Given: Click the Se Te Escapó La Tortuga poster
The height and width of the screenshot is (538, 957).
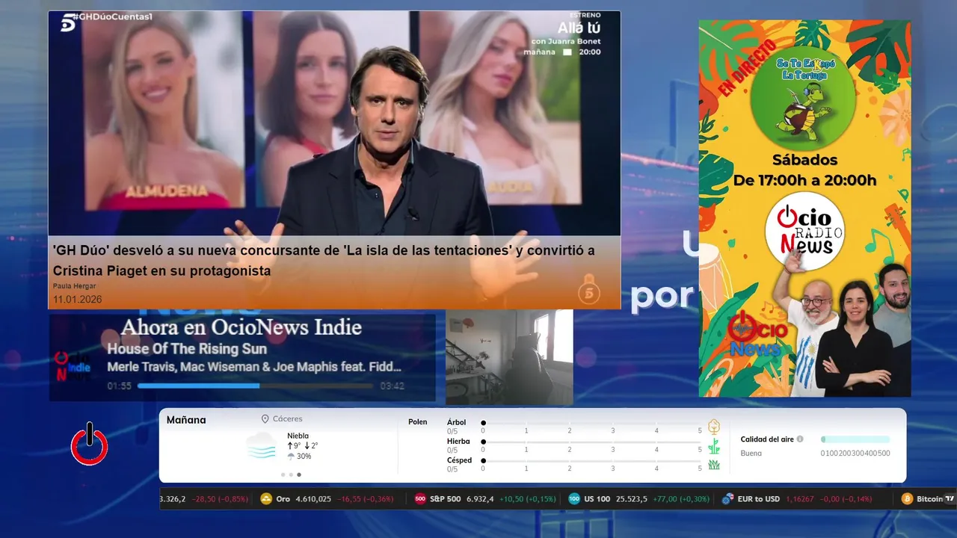Looking at the screenshot, I should tap(804, 208).
